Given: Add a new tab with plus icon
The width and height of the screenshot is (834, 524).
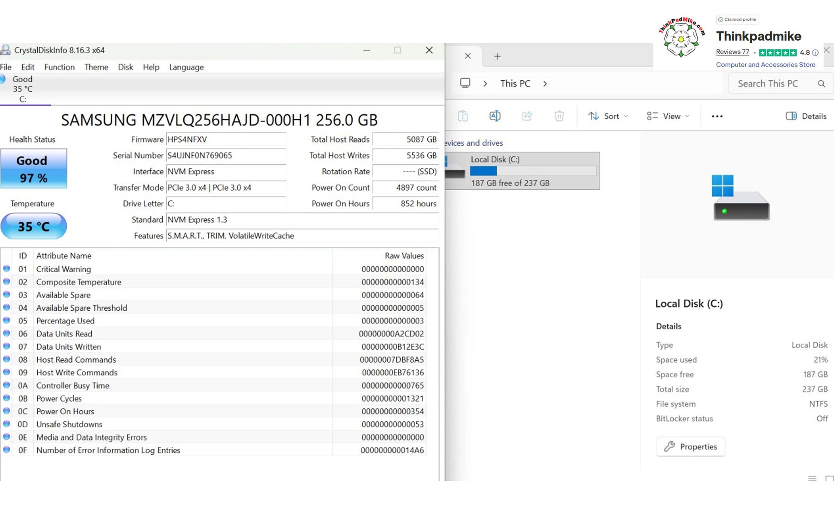Looking at the screenshot, I should point(497,56).
